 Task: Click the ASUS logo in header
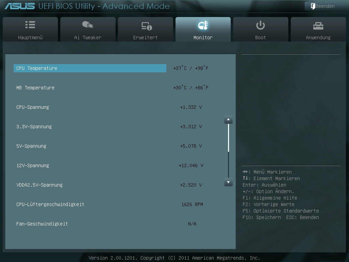[x=20, y=6]
